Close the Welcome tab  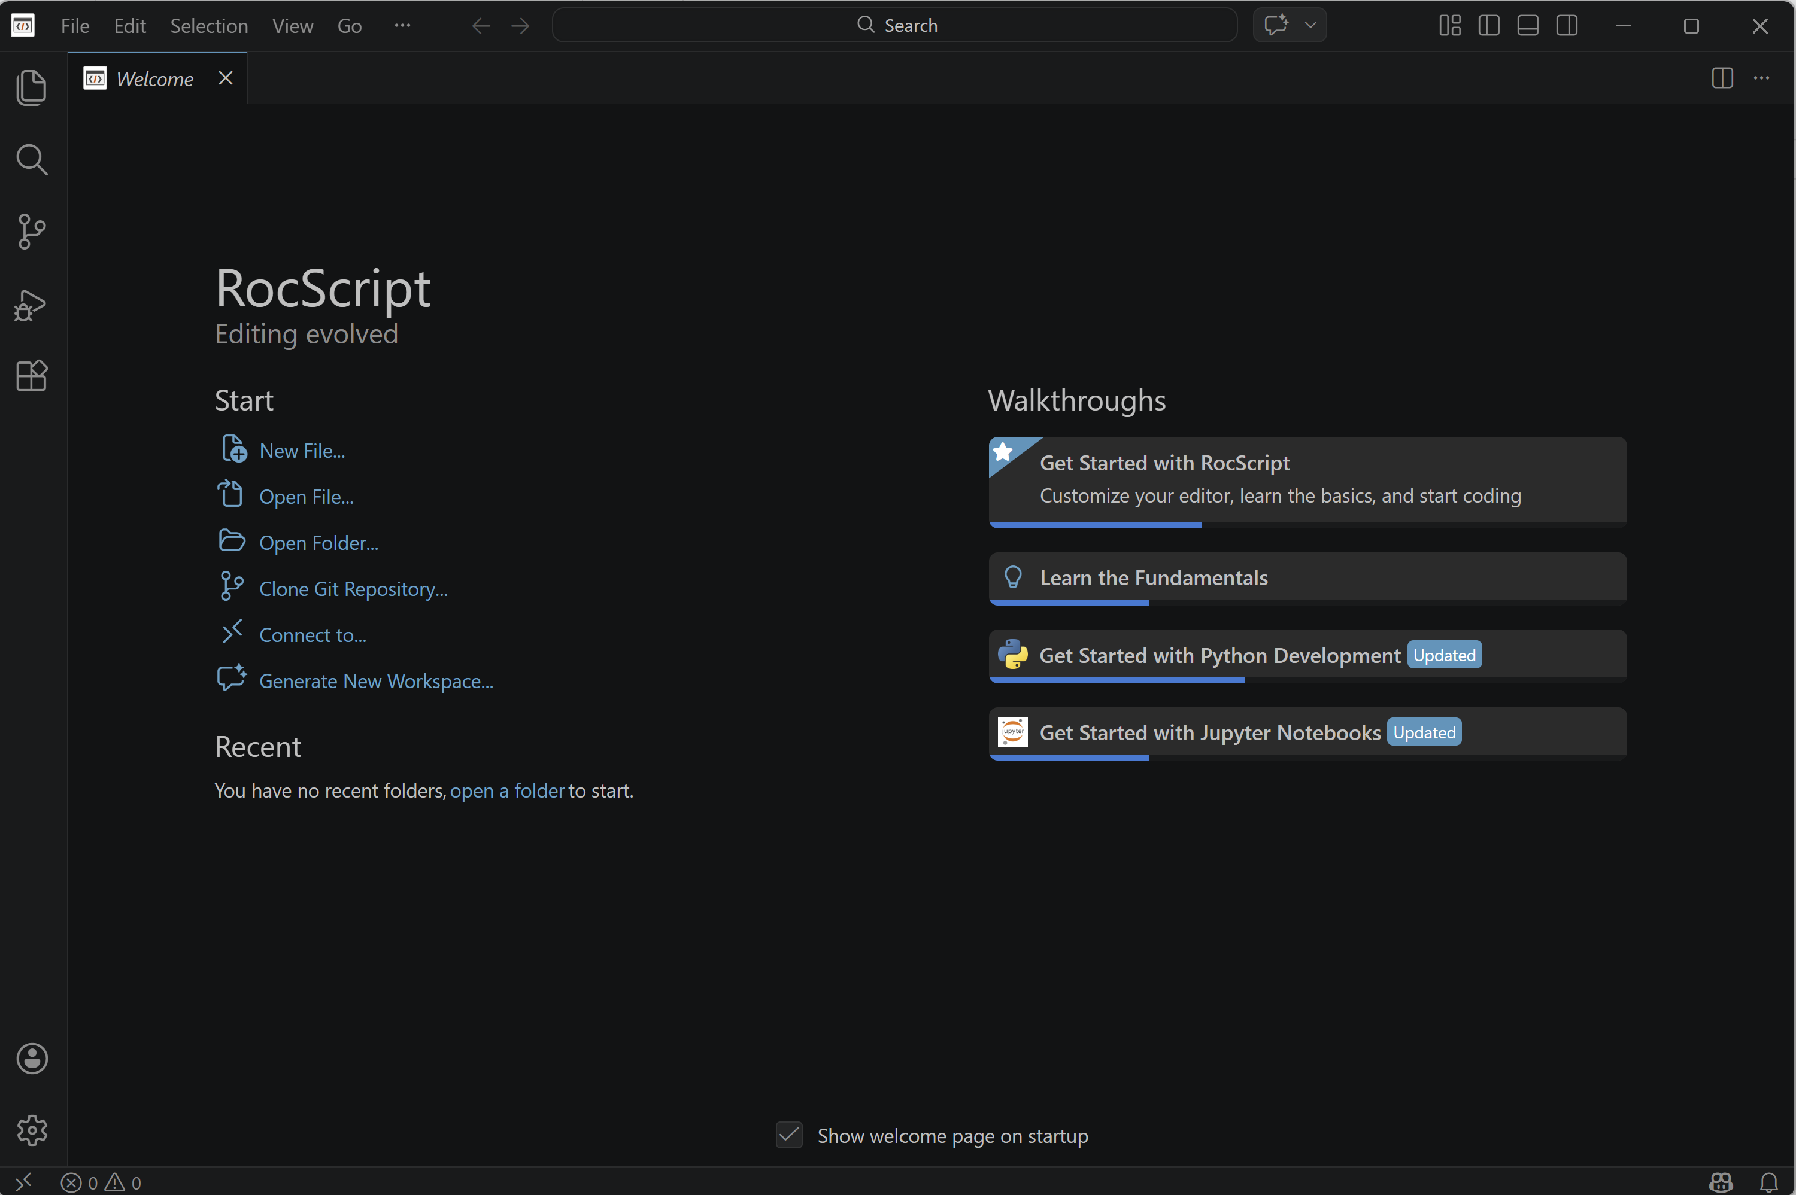coord(226,78)
